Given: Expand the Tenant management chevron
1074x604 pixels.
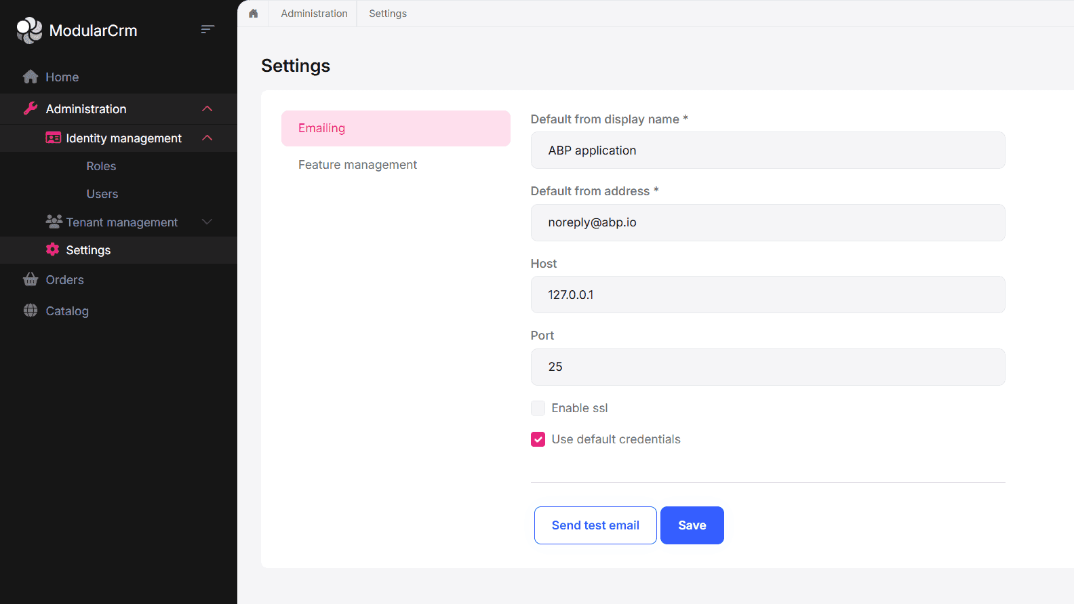Looking at the screenshot, I should click(207, 222).
